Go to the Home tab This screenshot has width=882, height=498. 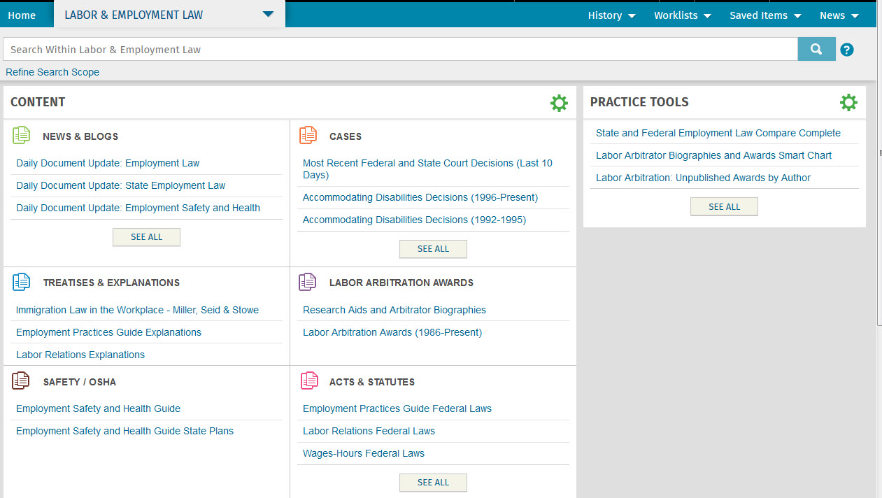point(22,15)
